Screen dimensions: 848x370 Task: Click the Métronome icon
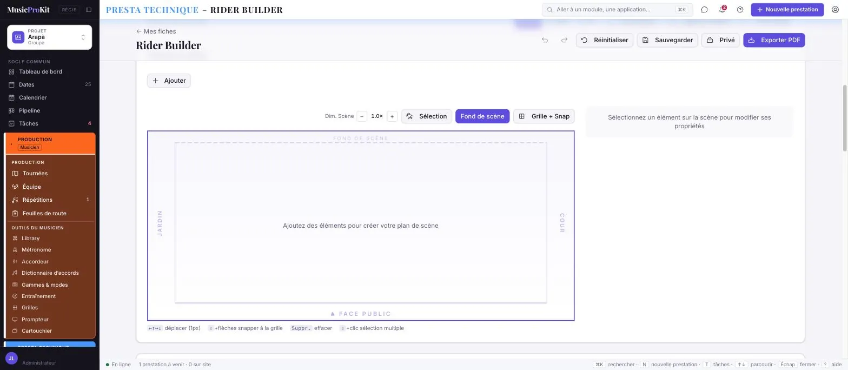coord(15,250)
